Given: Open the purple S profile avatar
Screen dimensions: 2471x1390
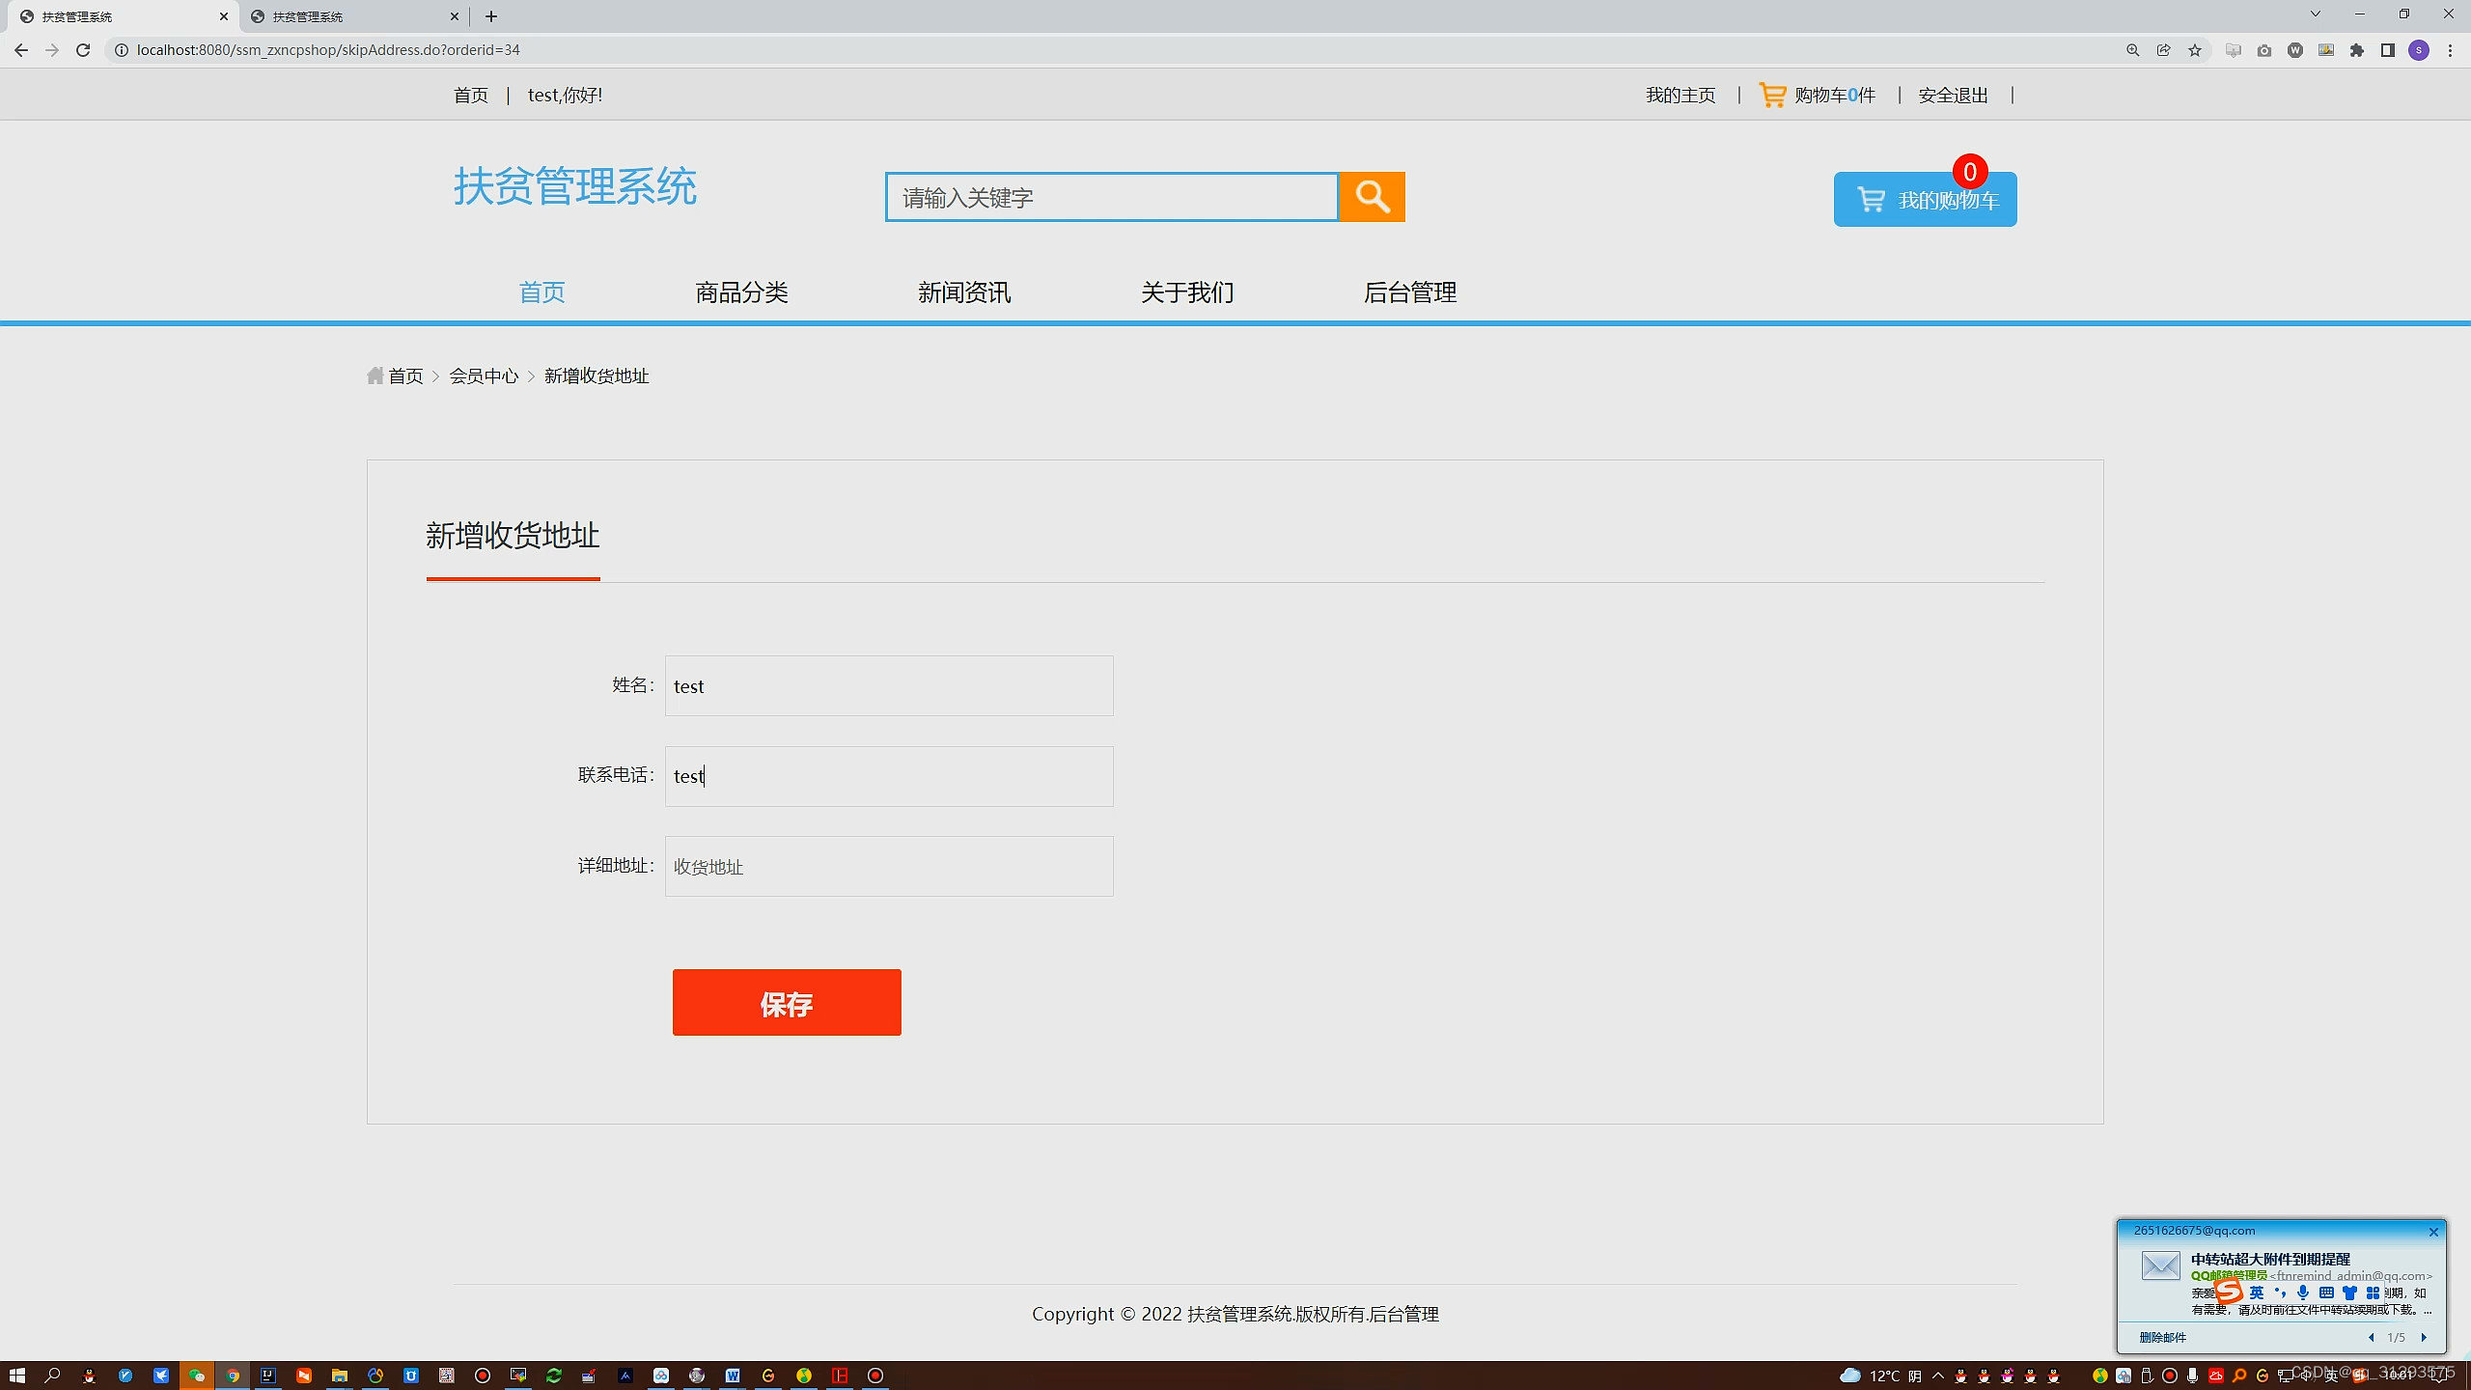Looking at the screenshot, I should tap(2419, 50).
